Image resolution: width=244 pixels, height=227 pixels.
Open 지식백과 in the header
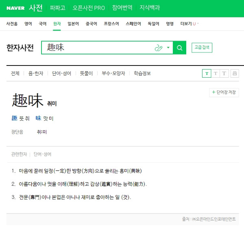coord(150,8)
